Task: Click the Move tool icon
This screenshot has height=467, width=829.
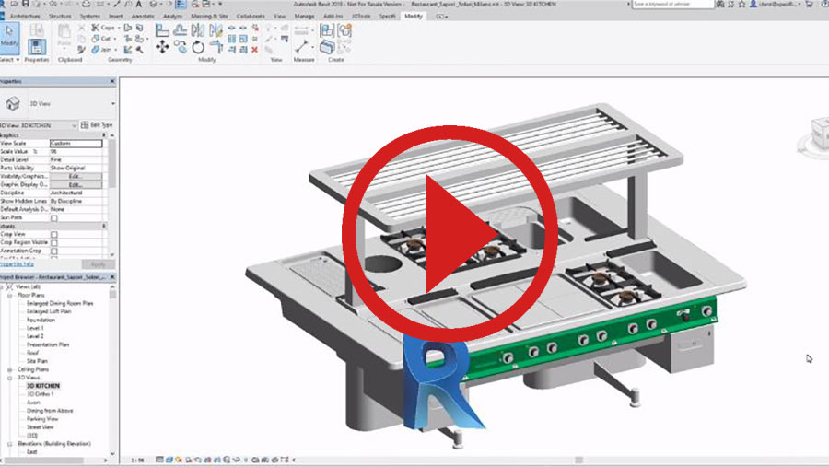Action: click(162, 47)
